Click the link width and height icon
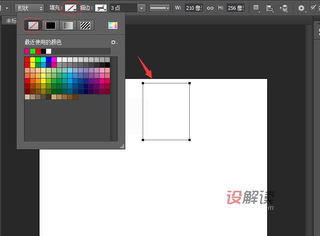 point(210,8)
